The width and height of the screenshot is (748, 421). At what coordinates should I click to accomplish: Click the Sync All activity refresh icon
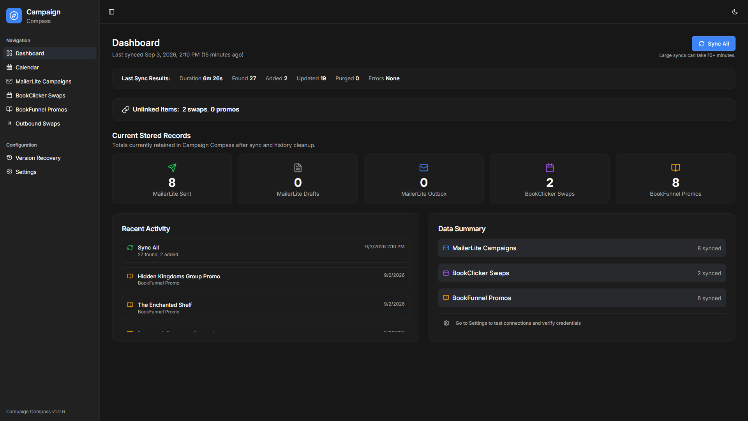(130, 248)
